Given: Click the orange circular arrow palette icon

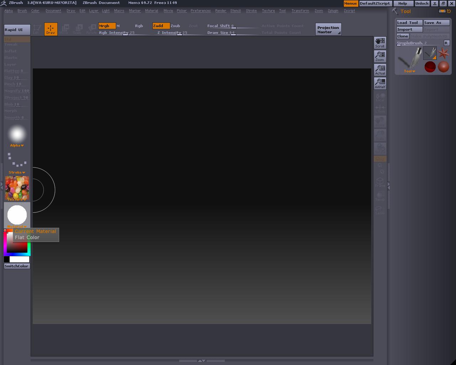Looking at the screenshot, I should pos(449,11).
